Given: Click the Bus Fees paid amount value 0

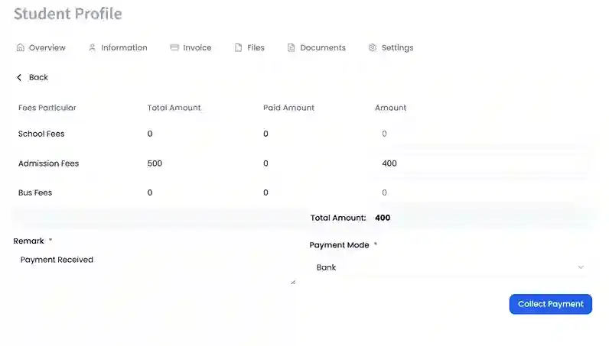Looking at the screenshot, I should coord(265,192).
